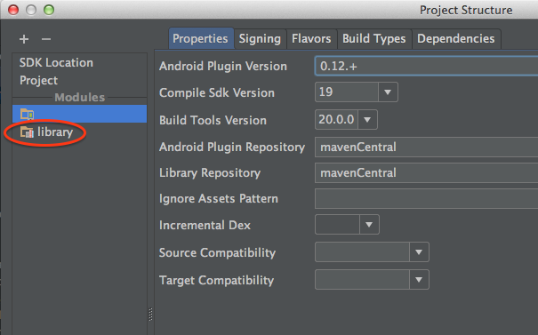538x335 pixels.
Task: Click the Ignore Assets Pattern field
Action: [427, 198]
